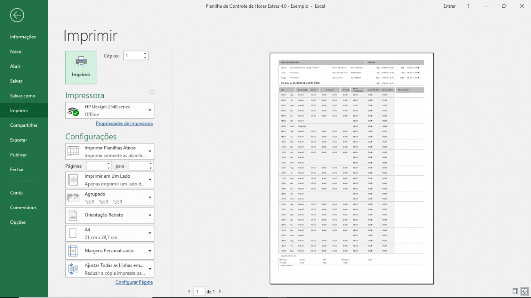This screenshot has height=298, width=531.
Task: Click the current page number field
Action: click(199, 291)
